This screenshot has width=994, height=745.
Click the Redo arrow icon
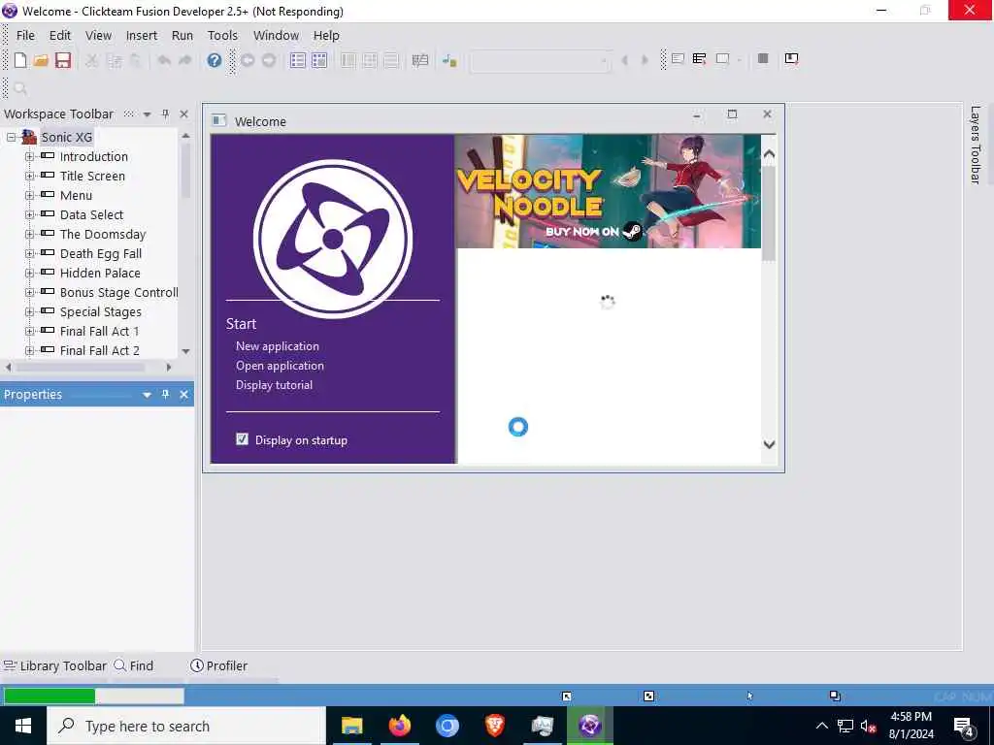coord(185,60)
